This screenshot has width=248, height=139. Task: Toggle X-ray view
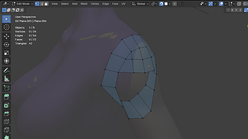[x=239, y=4]
